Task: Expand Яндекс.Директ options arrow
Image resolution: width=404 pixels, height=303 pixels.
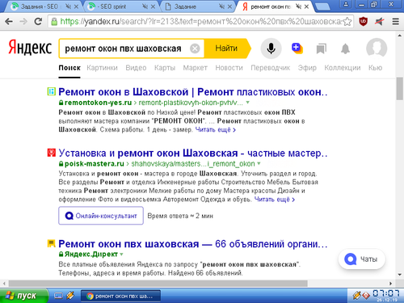Action: (x=121, y=254)
